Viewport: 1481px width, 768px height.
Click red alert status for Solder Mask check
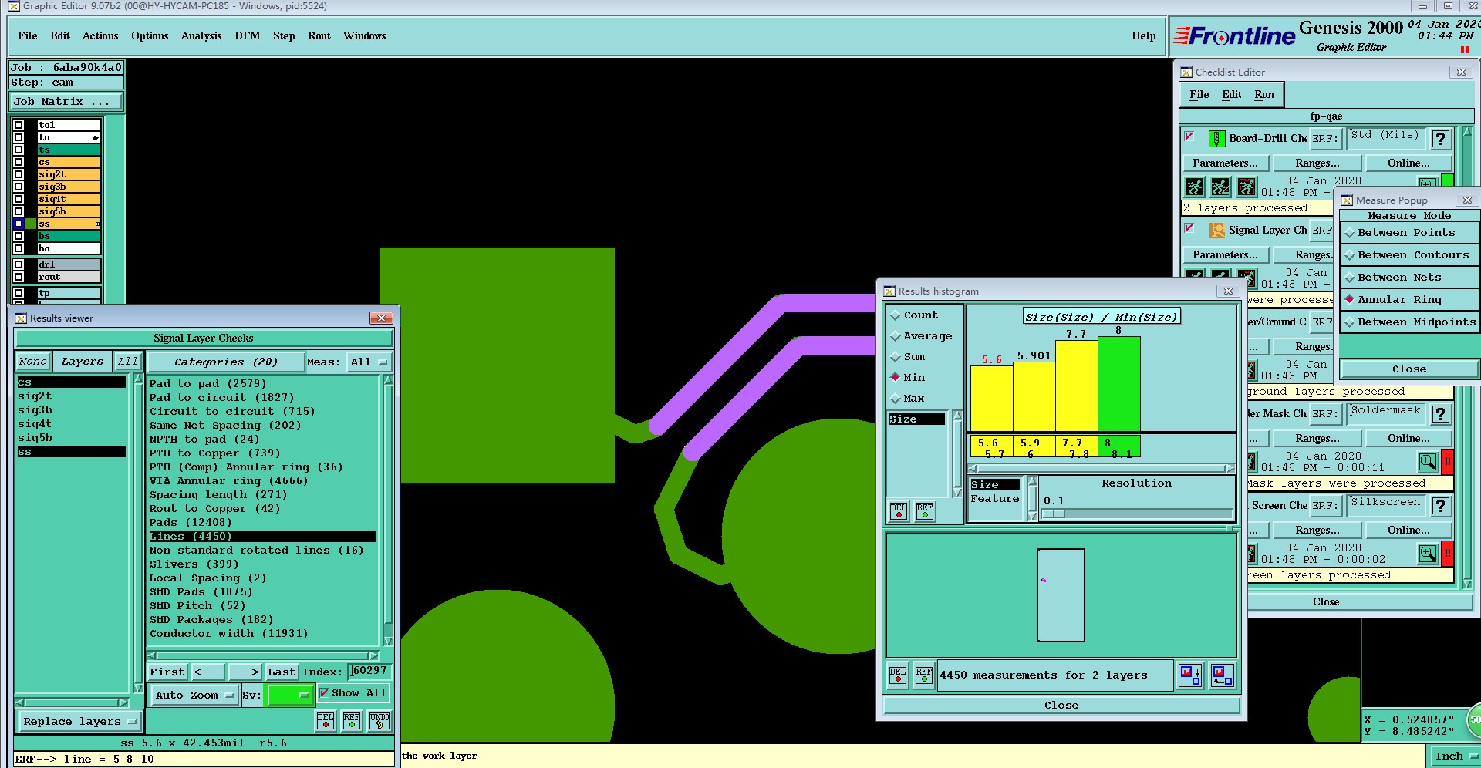(1448, 462)
